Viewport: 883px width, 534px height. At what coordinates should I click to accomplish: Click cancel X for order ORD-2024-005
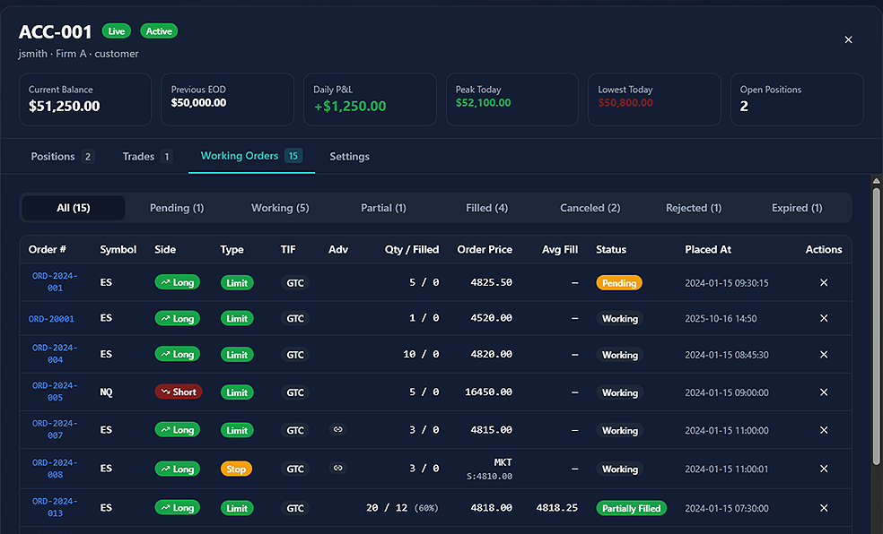point(824,392)
